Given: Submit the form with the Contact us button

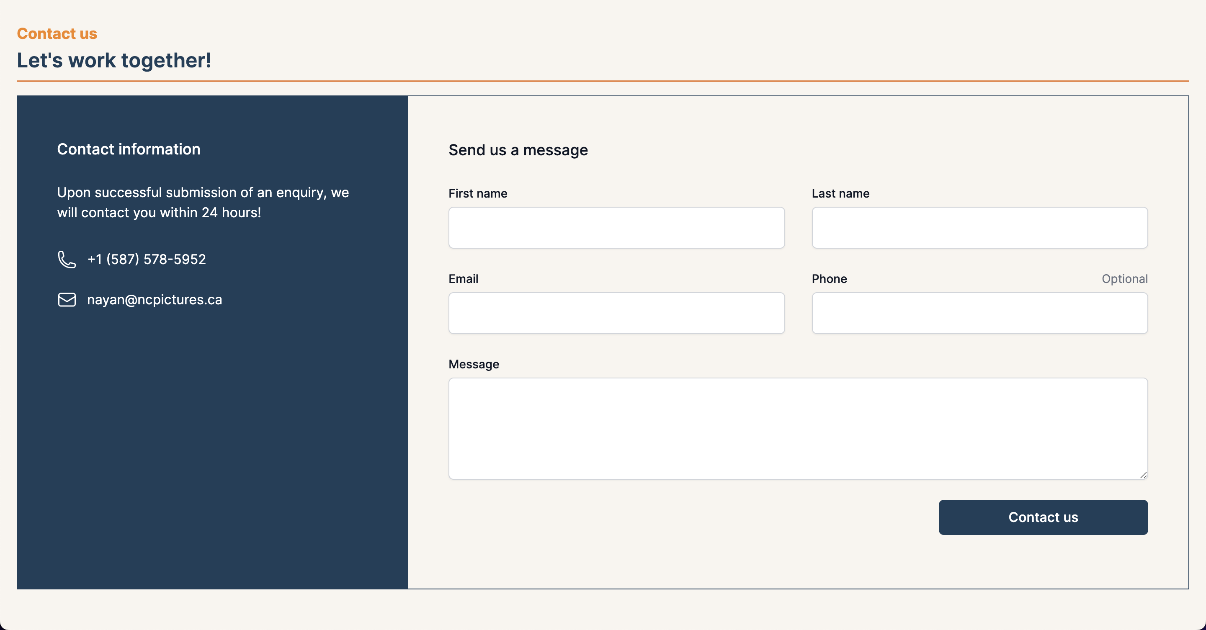Looking at the screenshot, I should tap(1043, 517).
